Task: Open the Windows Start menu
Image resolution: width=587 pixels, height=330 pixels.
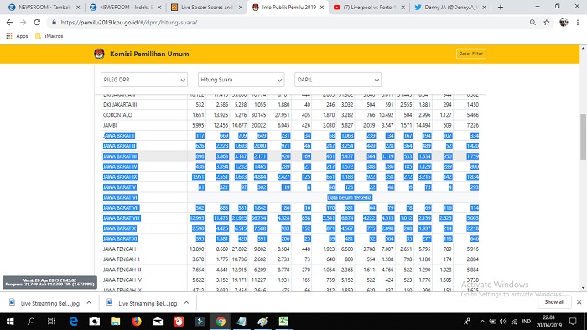Action: pos(10,322)
